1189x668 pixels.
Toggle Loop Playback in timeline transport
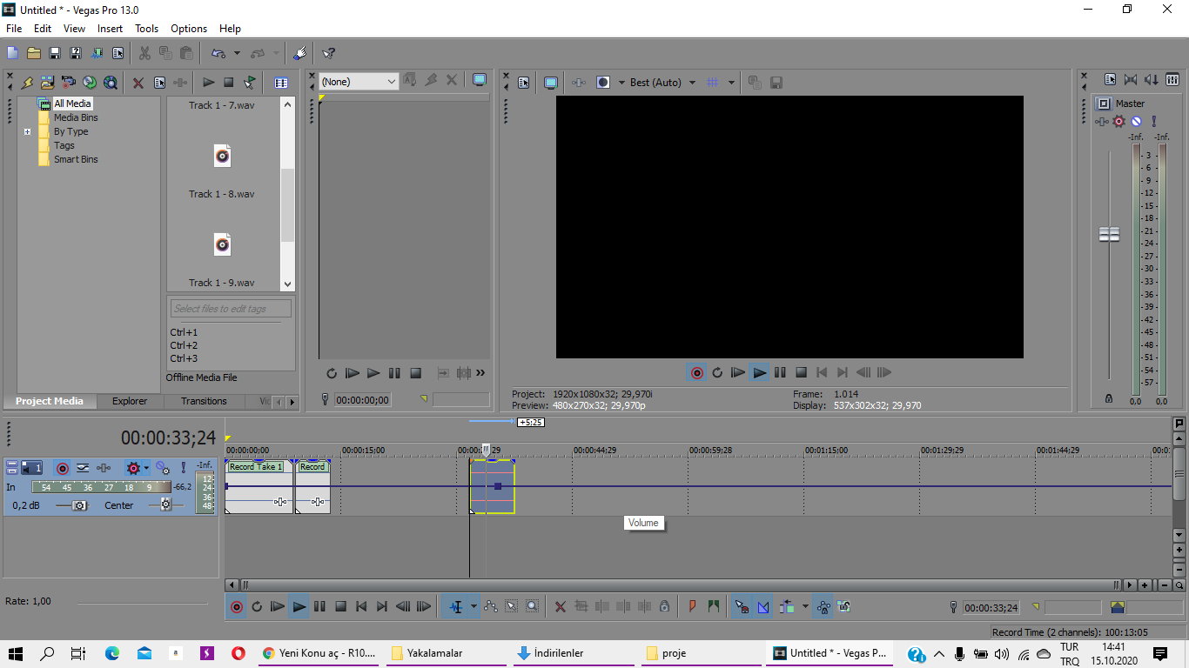[x=257, y=607]
